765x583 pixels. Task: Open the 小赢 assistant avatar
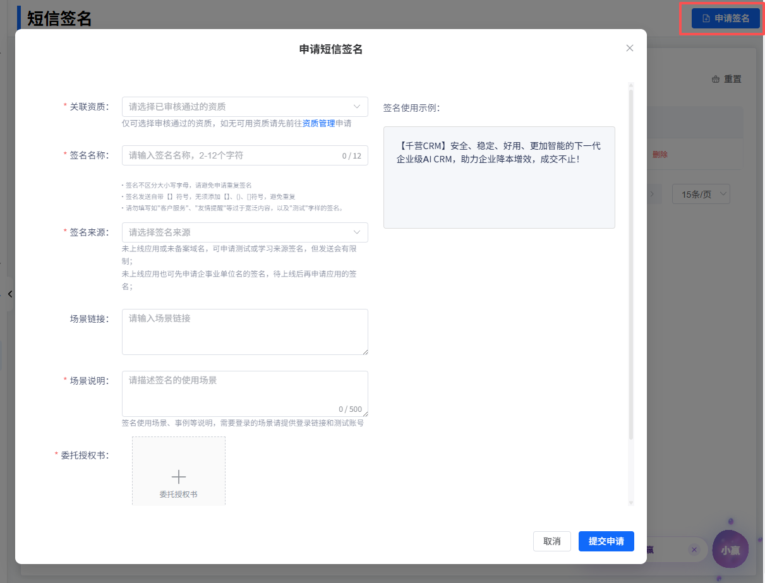click(730, 550)
